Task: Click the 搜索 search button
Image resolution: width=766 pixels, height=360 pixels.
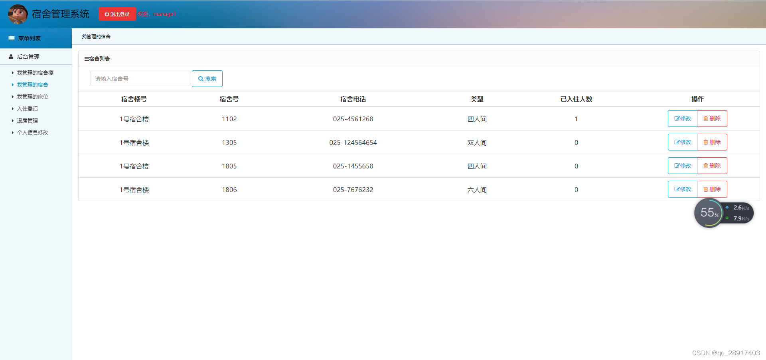Action: [x=207, y=79]
